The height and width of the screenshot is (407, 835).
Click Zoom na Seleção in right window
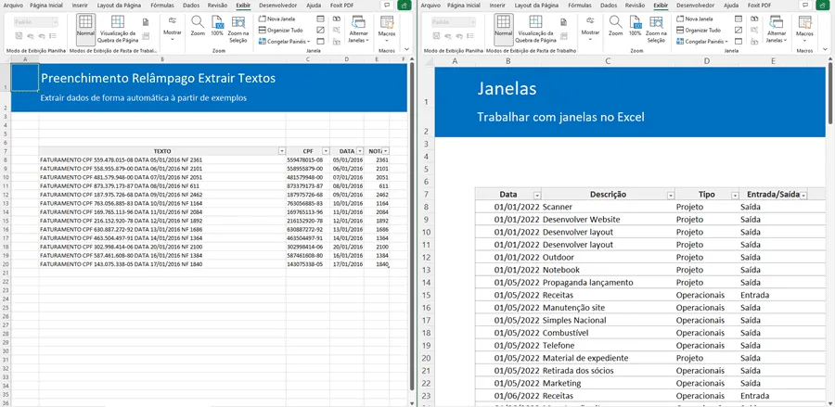coord(656,29)
